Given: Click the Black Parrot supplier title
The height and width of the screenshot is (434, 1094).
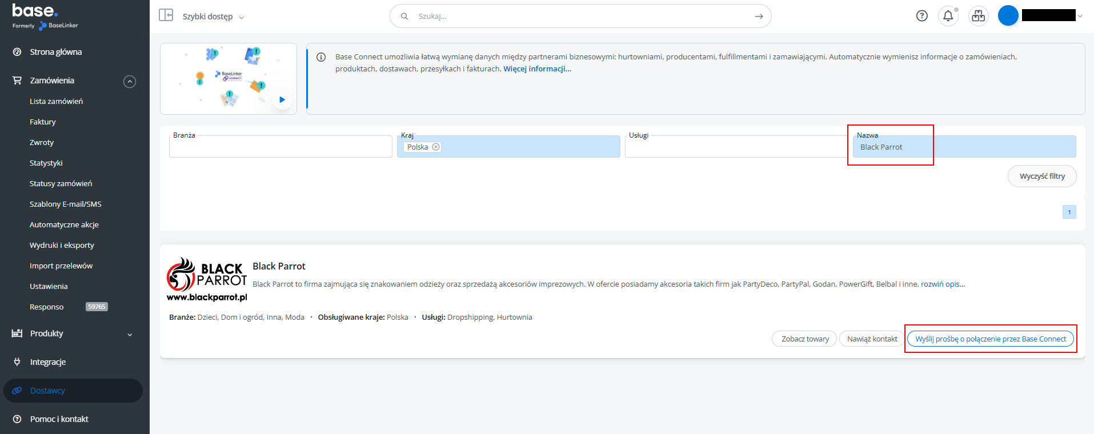Looking at the screenshot, I should point(279,266).
